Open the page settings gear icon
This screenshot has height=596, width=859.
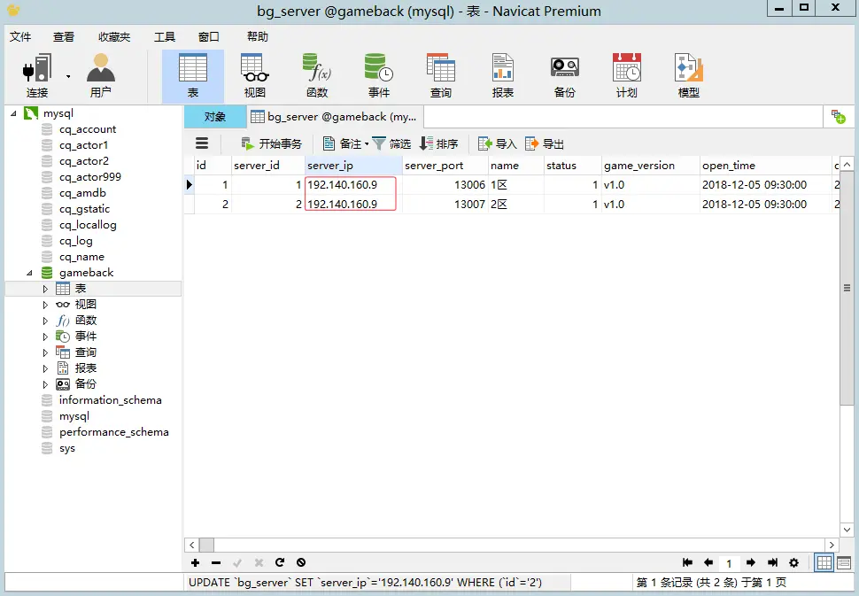tap(793, 562)
